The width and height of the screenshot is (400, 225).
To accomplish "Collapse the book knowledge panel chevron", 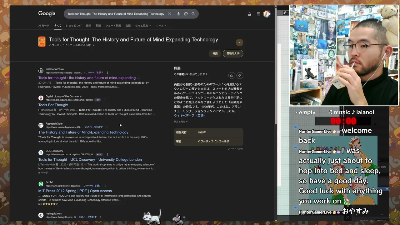I will (x=239, y=42).
